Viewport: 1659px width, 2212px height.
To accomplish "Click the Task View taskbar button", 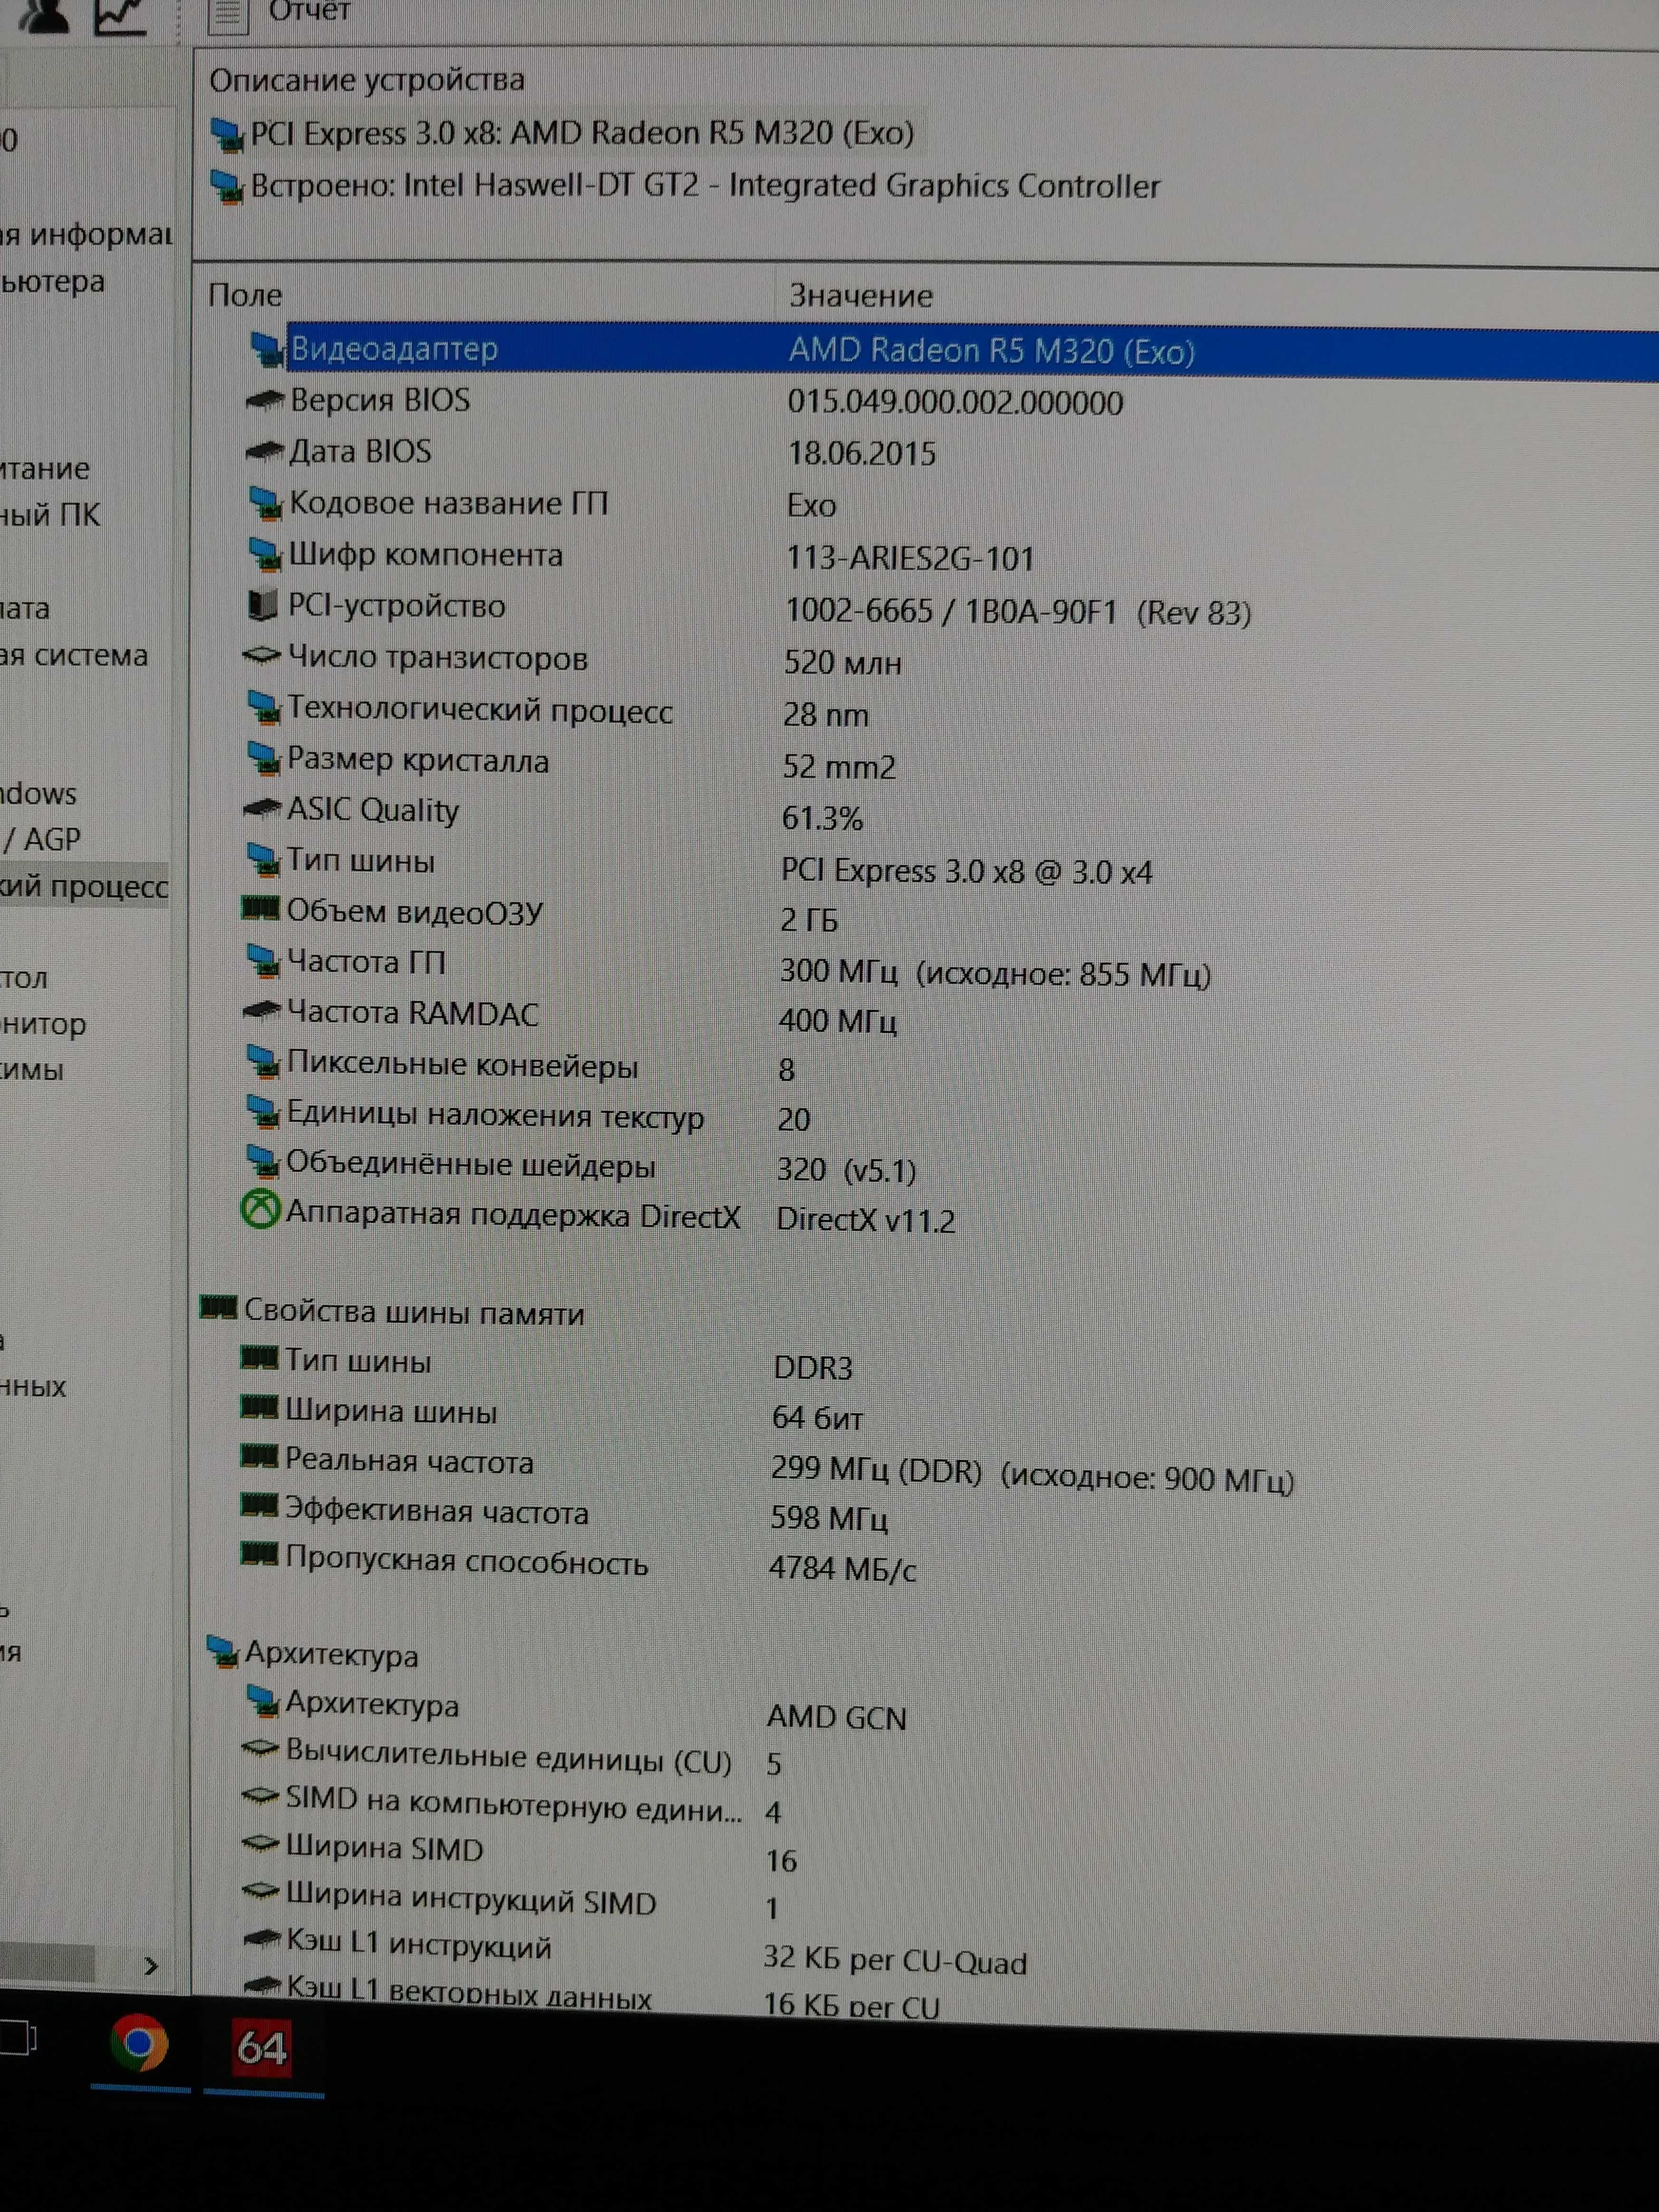I will [x=18, y=2036].
